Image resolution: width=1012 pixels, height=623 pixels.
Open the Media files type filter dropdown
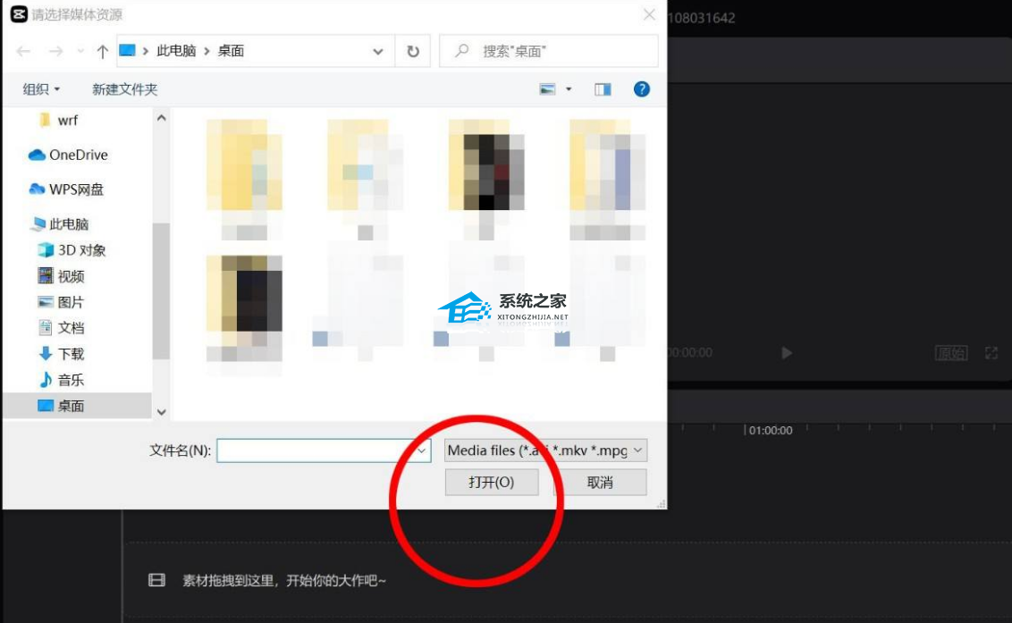(x=546, y=450)
